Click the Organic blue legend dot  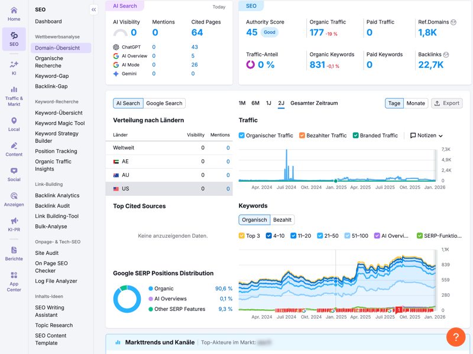click(151, 289)
